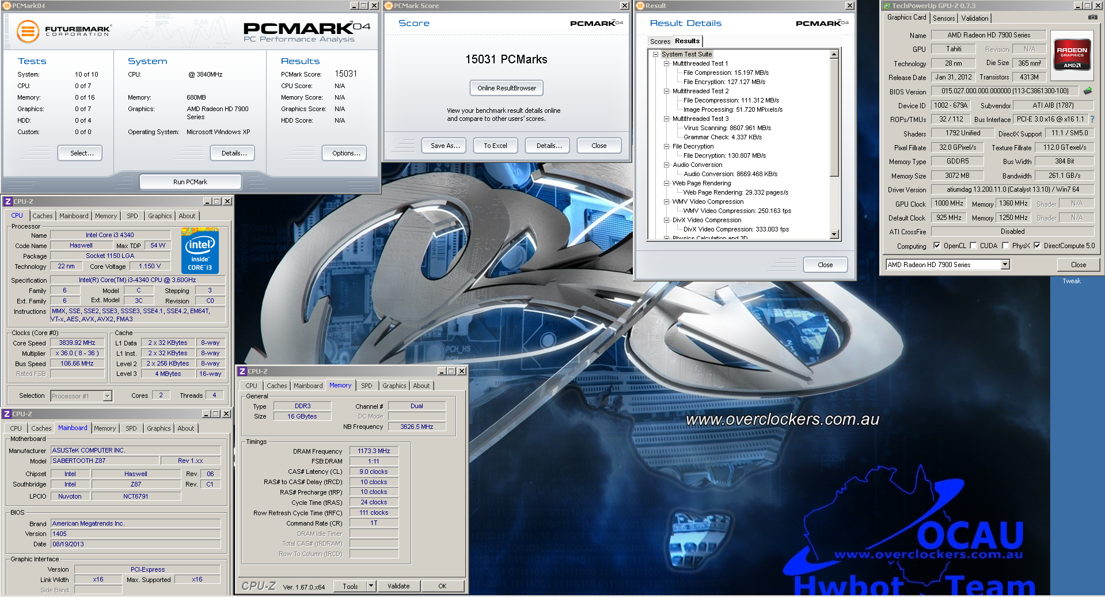Toggle the DirectCompute 5.0 checkbox
The width and height of the screenshot is (1105, 597).
coord(1037,246)
